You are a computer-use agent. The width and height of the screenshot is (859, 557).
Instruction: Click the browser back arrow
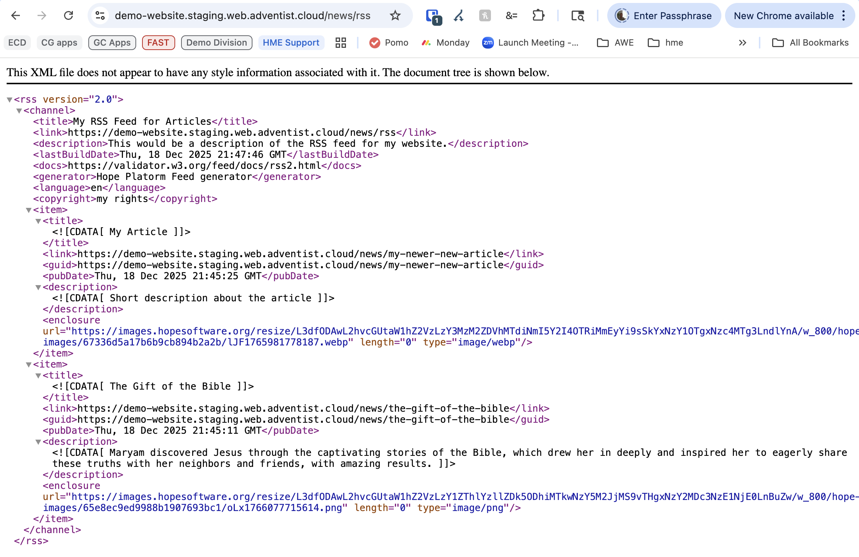pos(15,15)
